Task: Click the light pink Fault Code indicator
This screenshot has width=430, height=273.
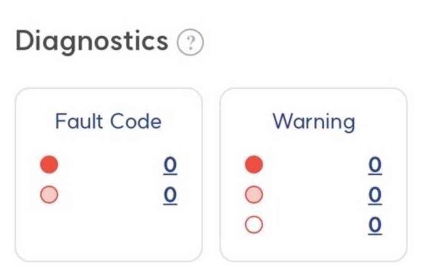Action: (x=49, y=195)
